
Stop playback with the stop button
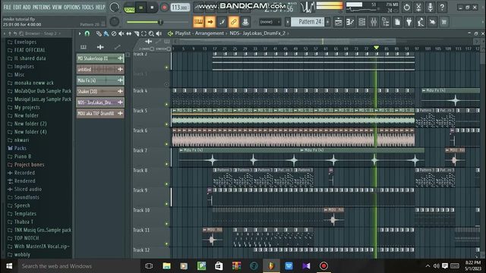[x=152, y=8]
